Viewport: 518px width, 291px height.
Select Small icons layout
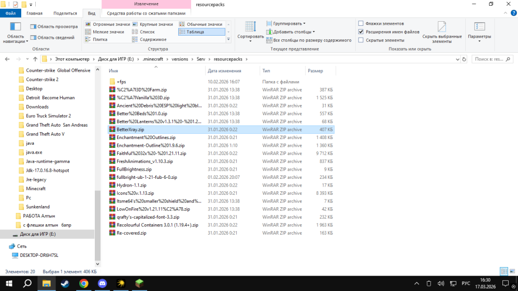105,32
